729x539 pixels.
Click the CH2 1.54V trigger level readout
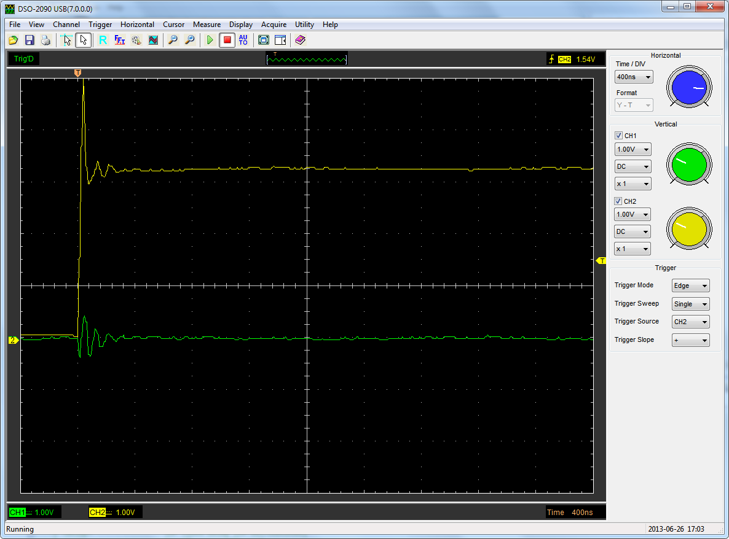tap(577, 60)
